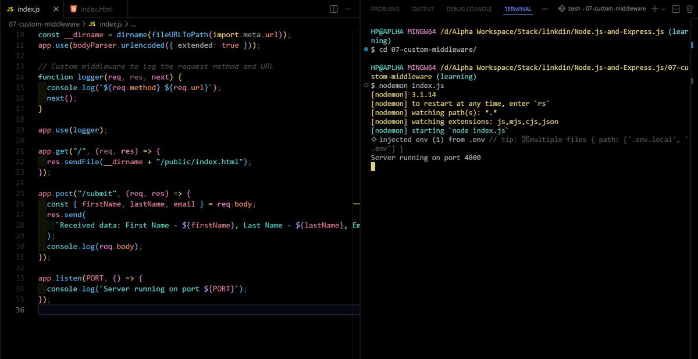Open the DEBUG CONSOLE panel tab
This screenshot has width=698, height=359.
click(x=469, y=9)
